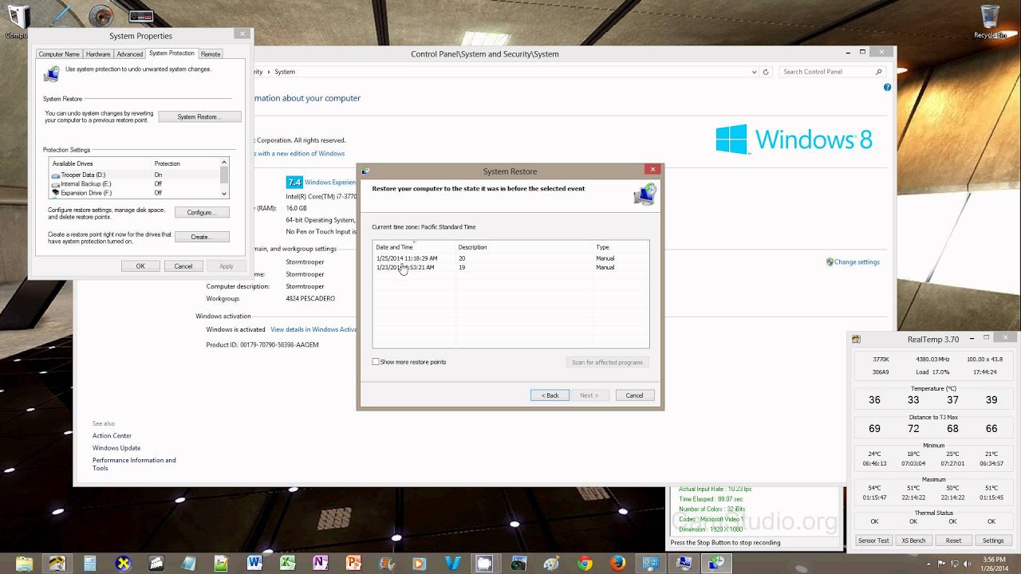Click the System breadcrumb in address bar

285,72
